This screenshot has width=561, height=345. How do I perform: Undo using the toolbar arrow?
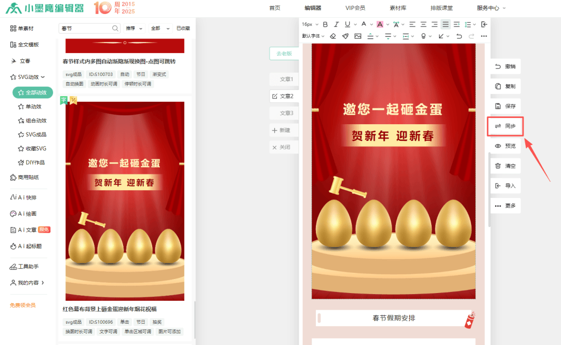459,36
